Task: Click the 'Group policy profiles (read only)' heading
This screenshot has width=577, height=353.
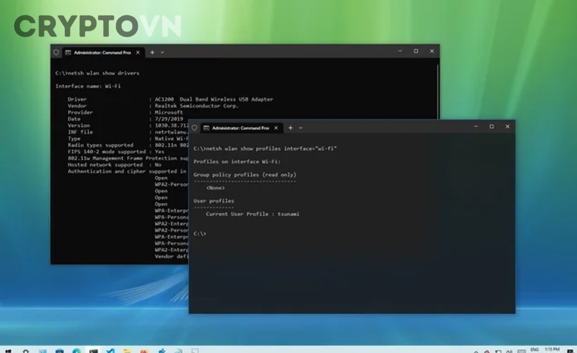Action: coord(245,175)
